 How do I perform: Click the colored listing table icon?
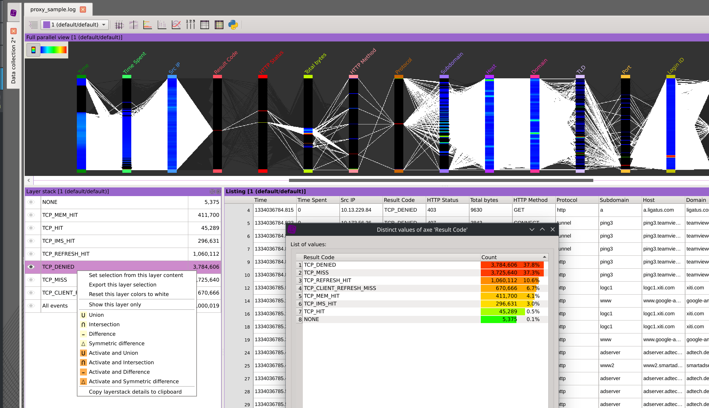[219, 25]
